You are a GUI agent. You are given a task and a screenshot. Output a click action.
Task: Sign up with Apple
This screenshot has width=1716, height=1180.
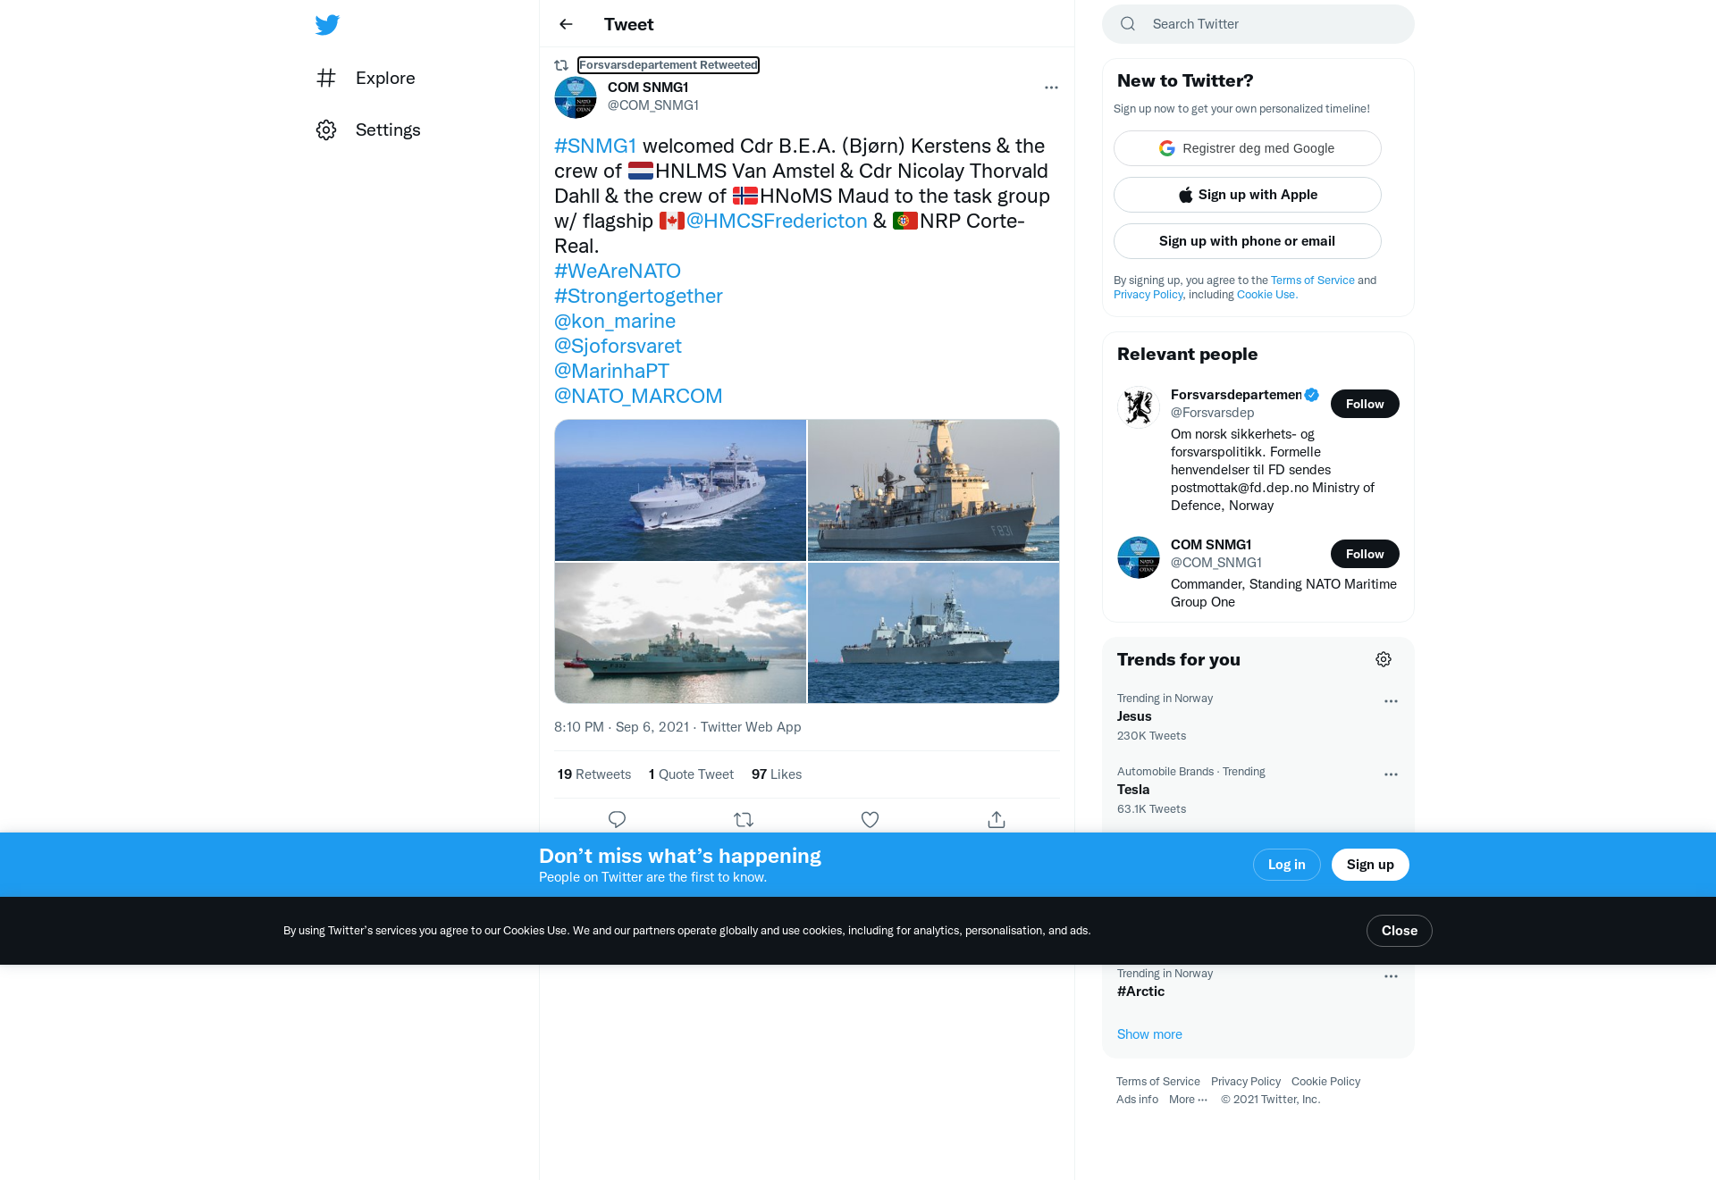coord(1248,195)
